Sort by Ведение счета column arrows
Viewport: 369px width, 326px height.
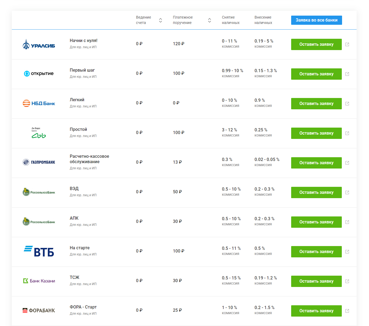coord(161,20)
